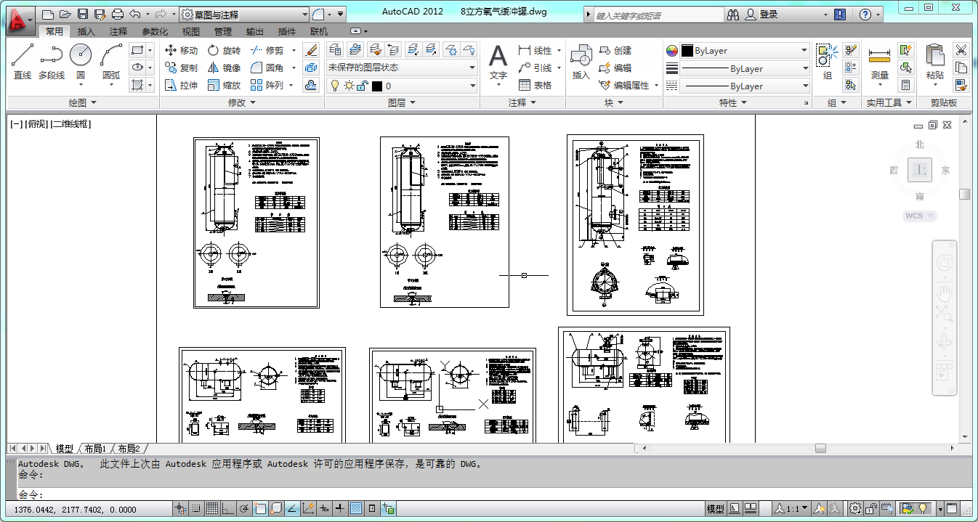
Task: Toggle Polar tracking in status bar
Action: point(244,509)
